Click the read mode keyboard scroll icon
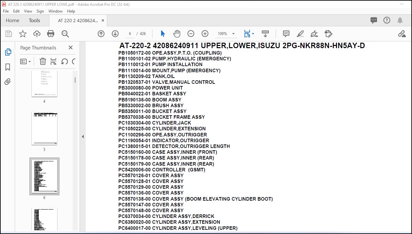Screen dimensions: 412x234 [265, 34]
